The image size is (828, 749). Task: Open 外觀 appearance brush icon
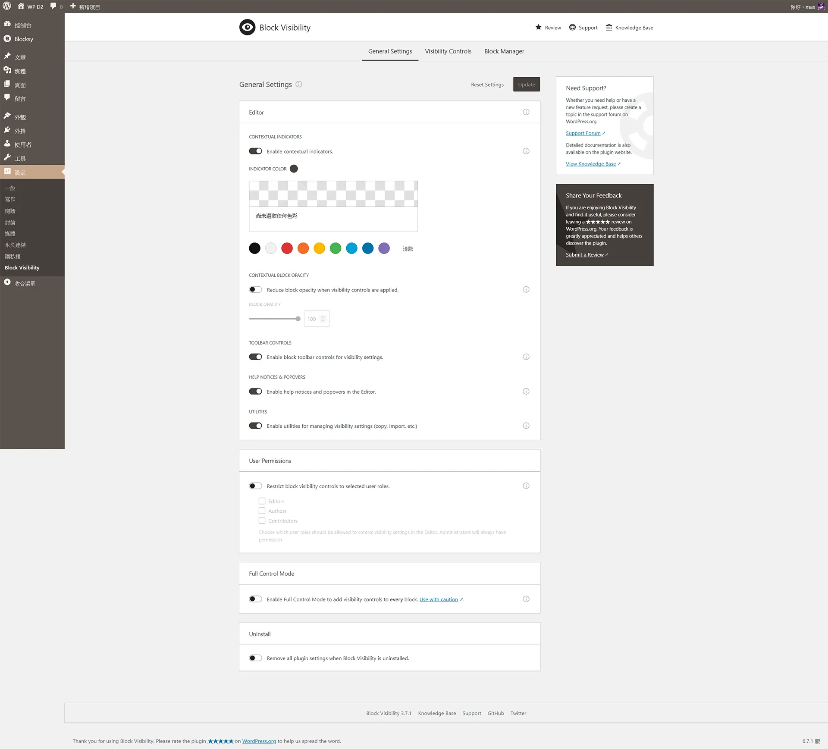(x=7, y=116)
